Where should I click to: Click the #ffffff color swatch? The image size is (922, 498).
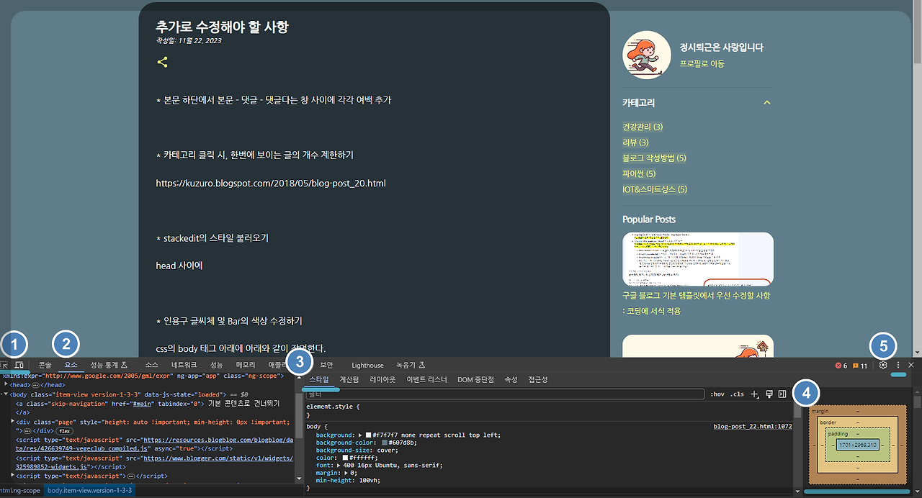coord(345,458)
